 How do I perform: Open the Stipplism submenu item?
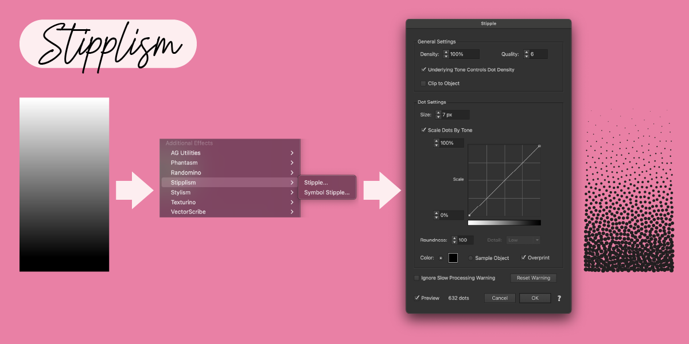[229, 183]
